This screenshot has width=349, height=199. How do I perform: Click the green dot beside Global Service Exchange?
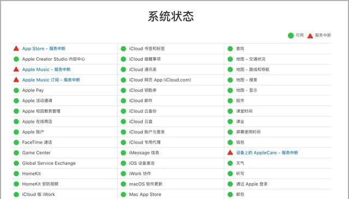pyautogui.click(x=16, y=163)
